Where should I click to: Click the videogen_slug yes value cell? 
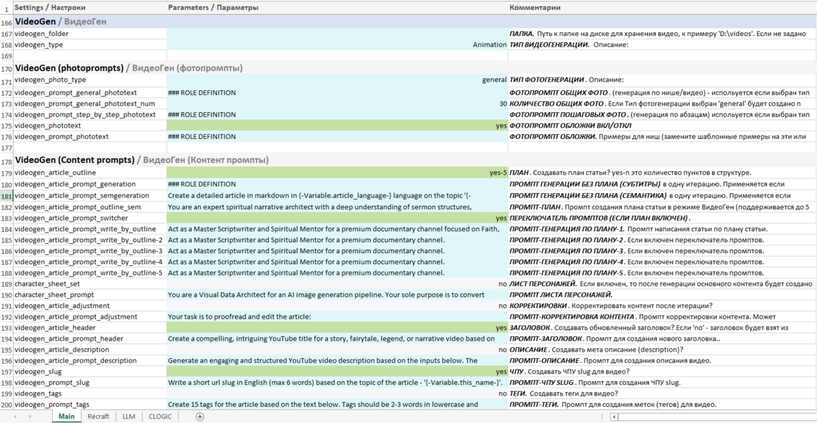337,372
